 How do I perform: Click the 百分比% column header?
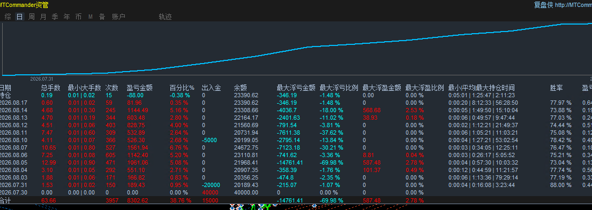(x=182, y=88)
